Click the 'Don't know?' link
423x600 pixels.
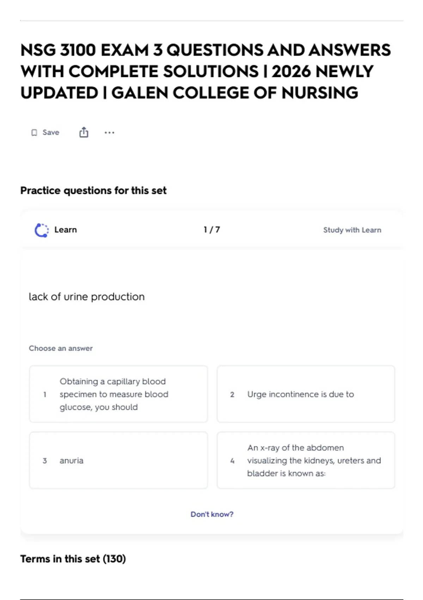click(x=212, y=514)
